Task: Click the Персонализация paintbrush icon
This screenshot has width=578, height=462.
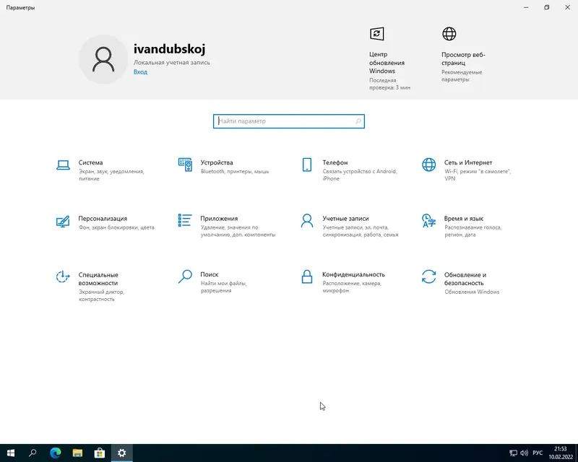Action: (x=63, y=221)
